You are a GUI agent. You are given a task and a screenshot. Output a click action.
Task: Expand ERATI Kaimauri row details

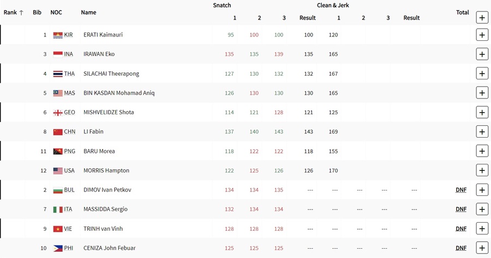tap(482, 35)
